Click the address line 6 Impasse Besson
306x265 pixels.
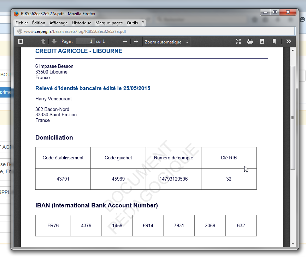[54, 66]
